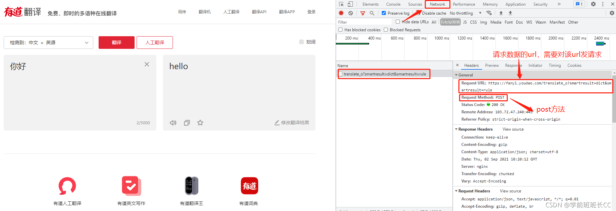This screenshot has height=211, width=616.
Task: Open the language selection dropdown
Action: coord(48,43)
